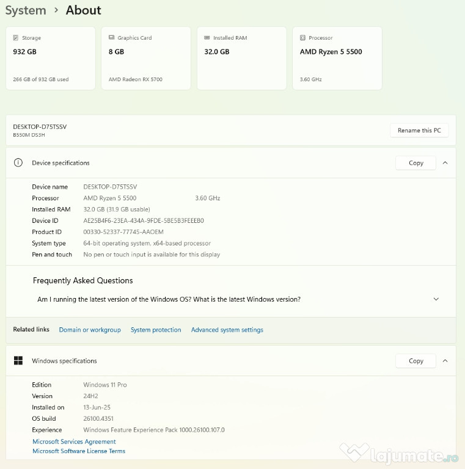
Task: Open the Installed RAM 32.0 GB card
Action: [x=242, y=59]
